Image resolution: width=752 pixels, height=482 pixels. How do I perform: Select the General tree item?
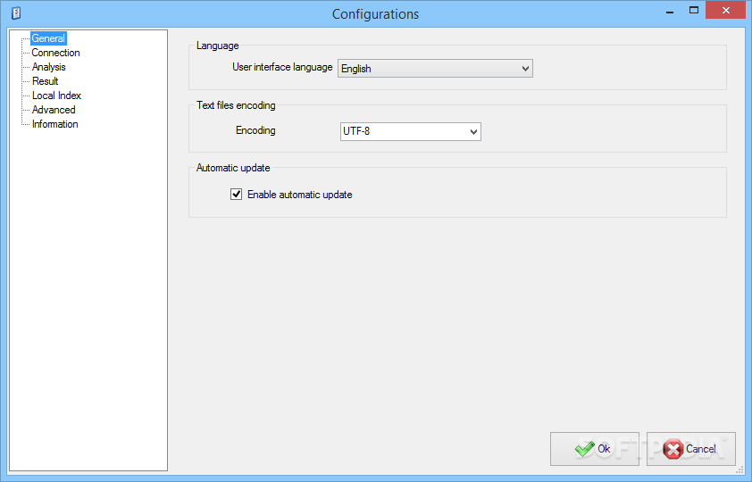[x=48, y=38]
